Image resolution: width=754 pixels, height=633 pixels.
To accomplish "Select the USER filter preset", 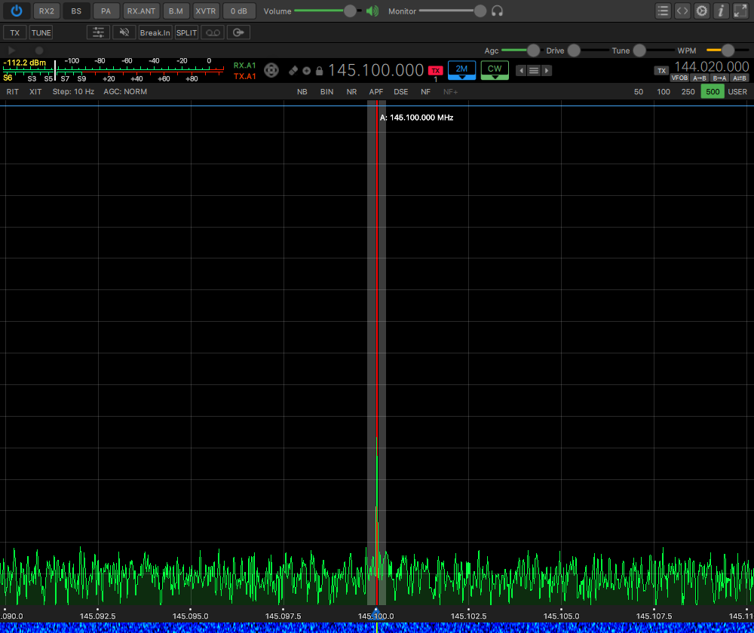I will 737,92.
